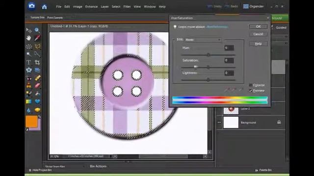The image size is (314, 176).
Task: Open the File menu
Action: coord(59,6)
